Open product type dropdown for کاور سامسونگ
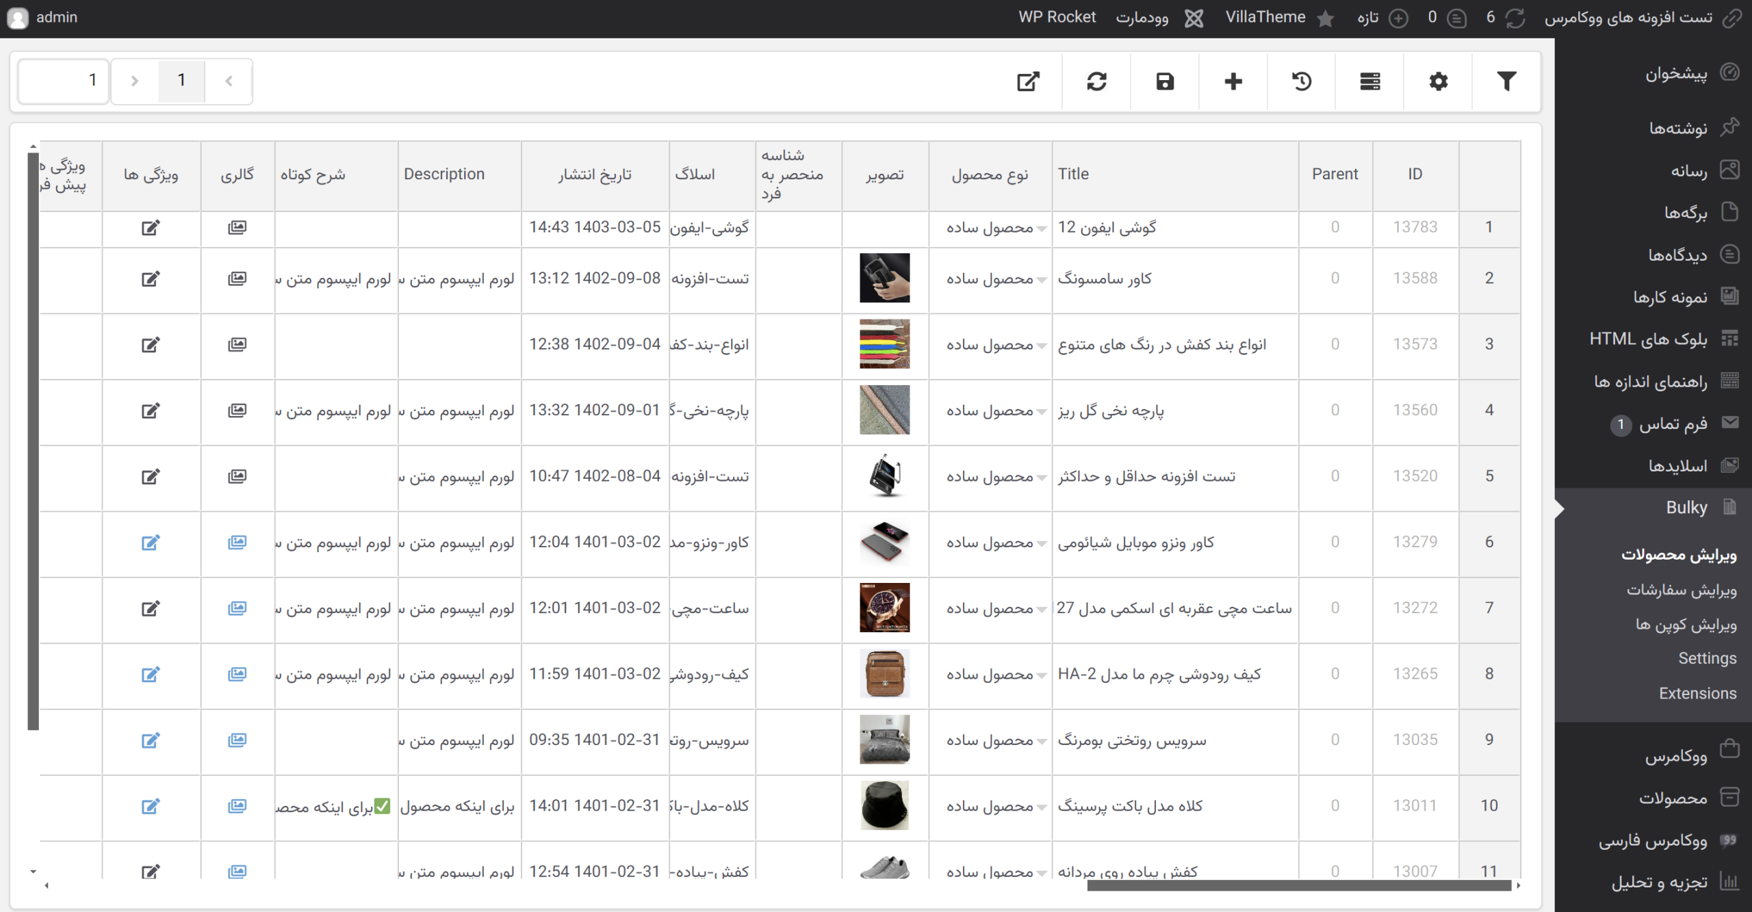The height and width of the screenshot is (912, 1752). [x=1041, y=280]
